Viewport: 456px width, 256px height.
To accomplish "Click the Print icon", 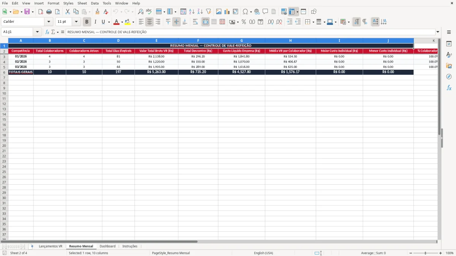I will 49,12.
